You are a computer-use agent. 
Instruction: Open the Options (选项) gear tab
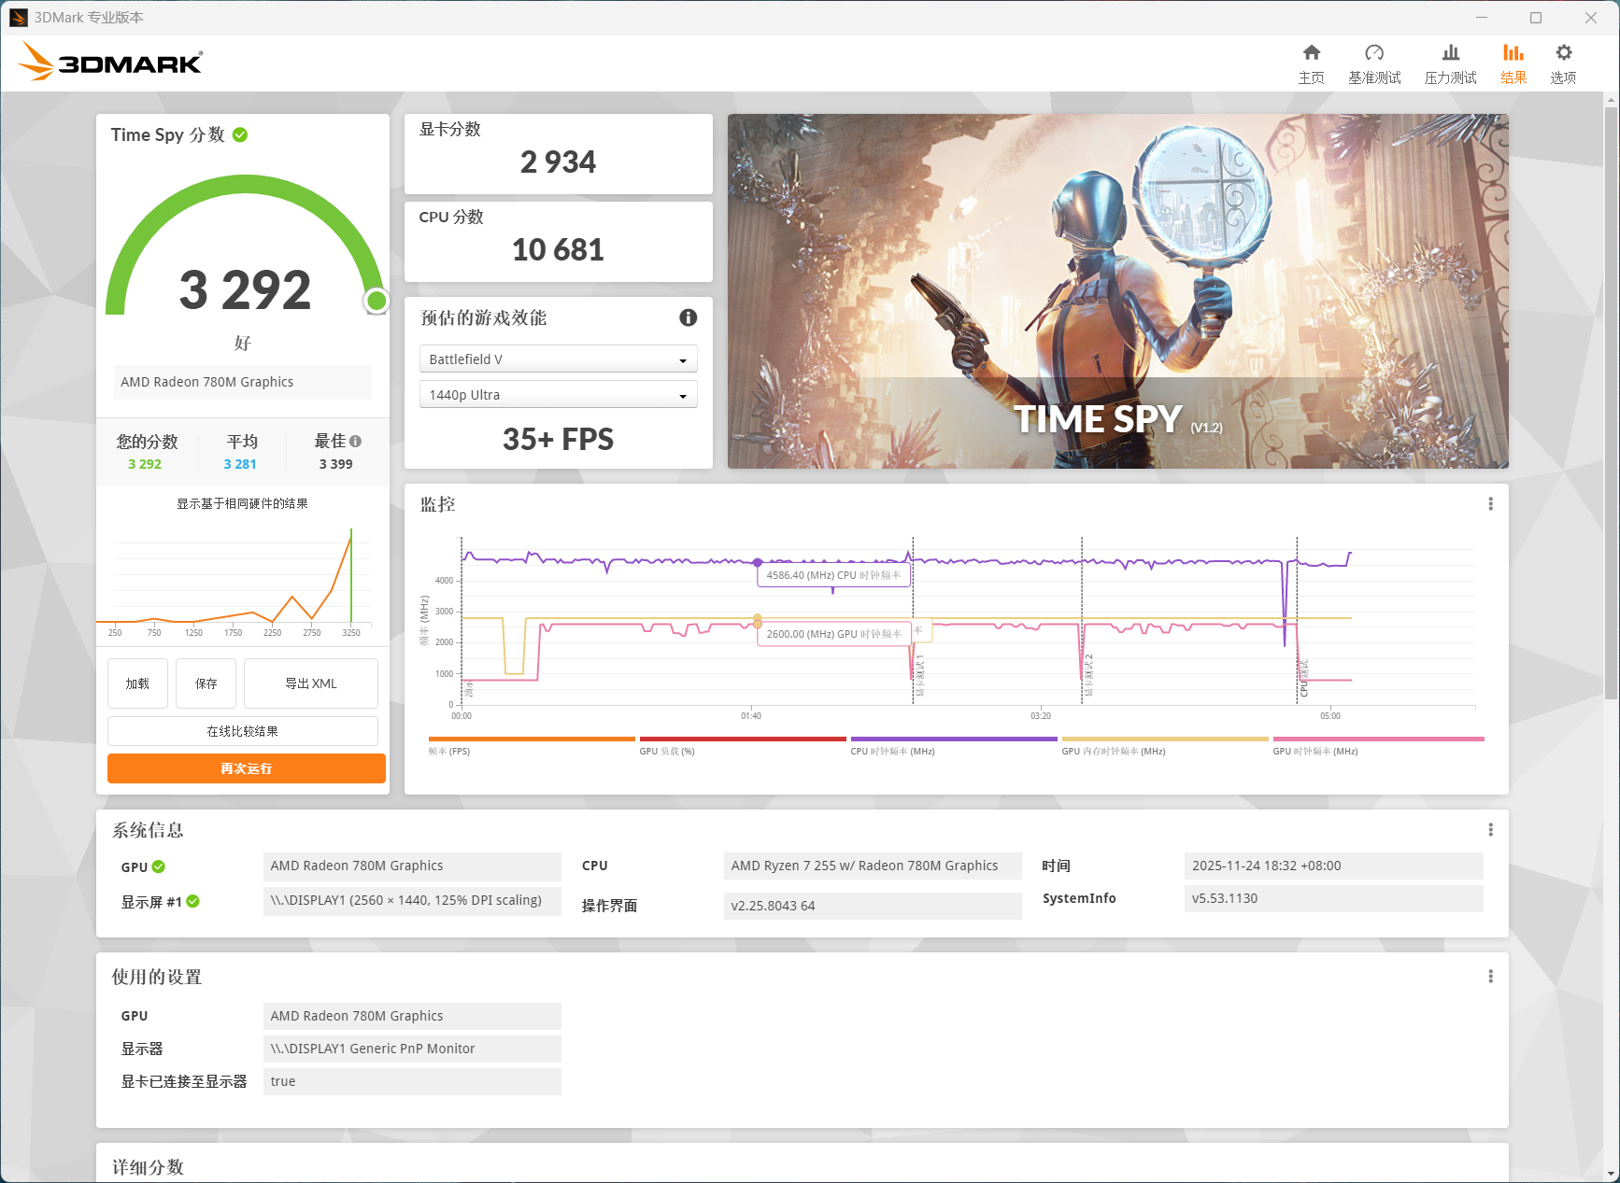(x=1563, y=63)
